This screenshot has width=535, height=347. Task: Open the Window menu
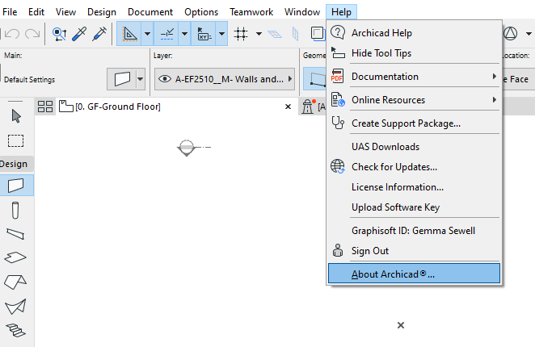click(302, 12)
